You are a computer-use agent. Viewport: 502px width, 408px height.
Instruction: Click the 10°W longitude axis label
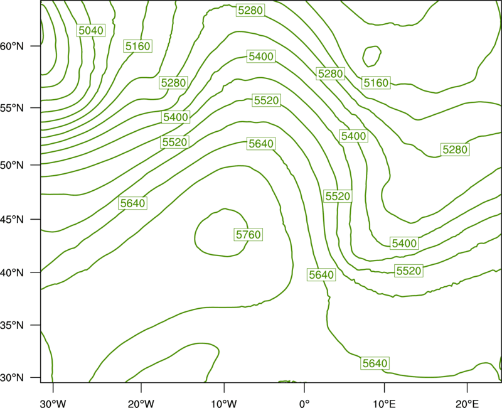(x=224, y=404)
